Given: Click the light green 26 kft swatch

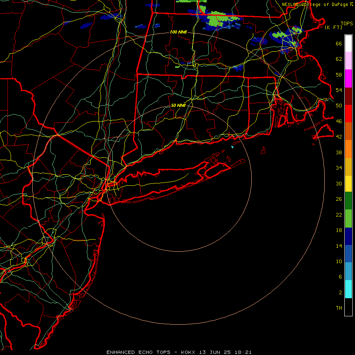Looking at the screenshot, I should click(x=348, y=219).
